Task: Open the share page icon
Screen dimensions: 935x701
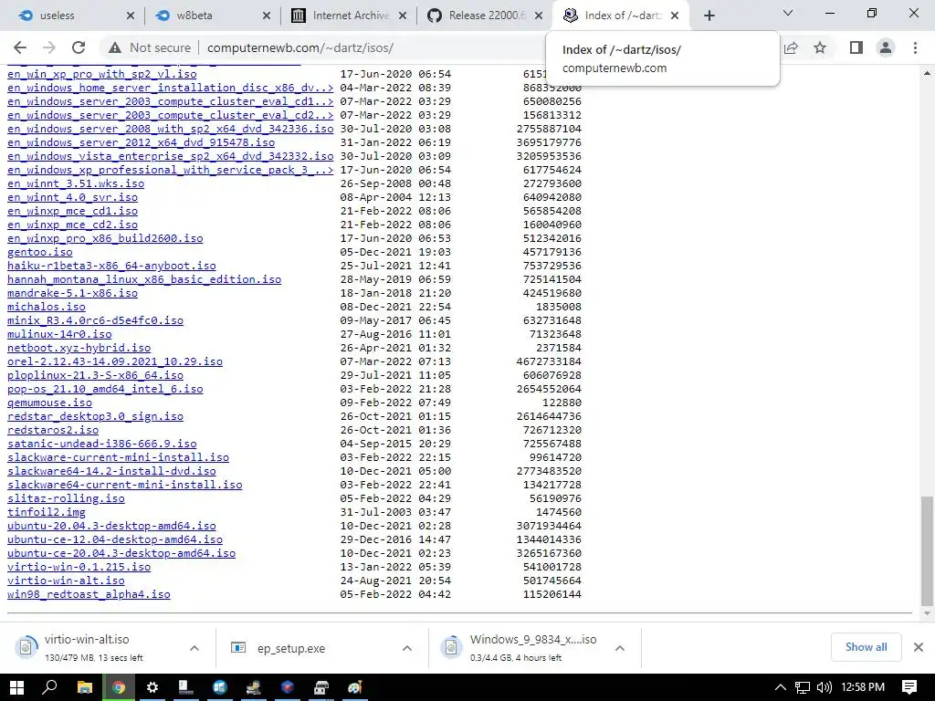Action: pos(791,47)
